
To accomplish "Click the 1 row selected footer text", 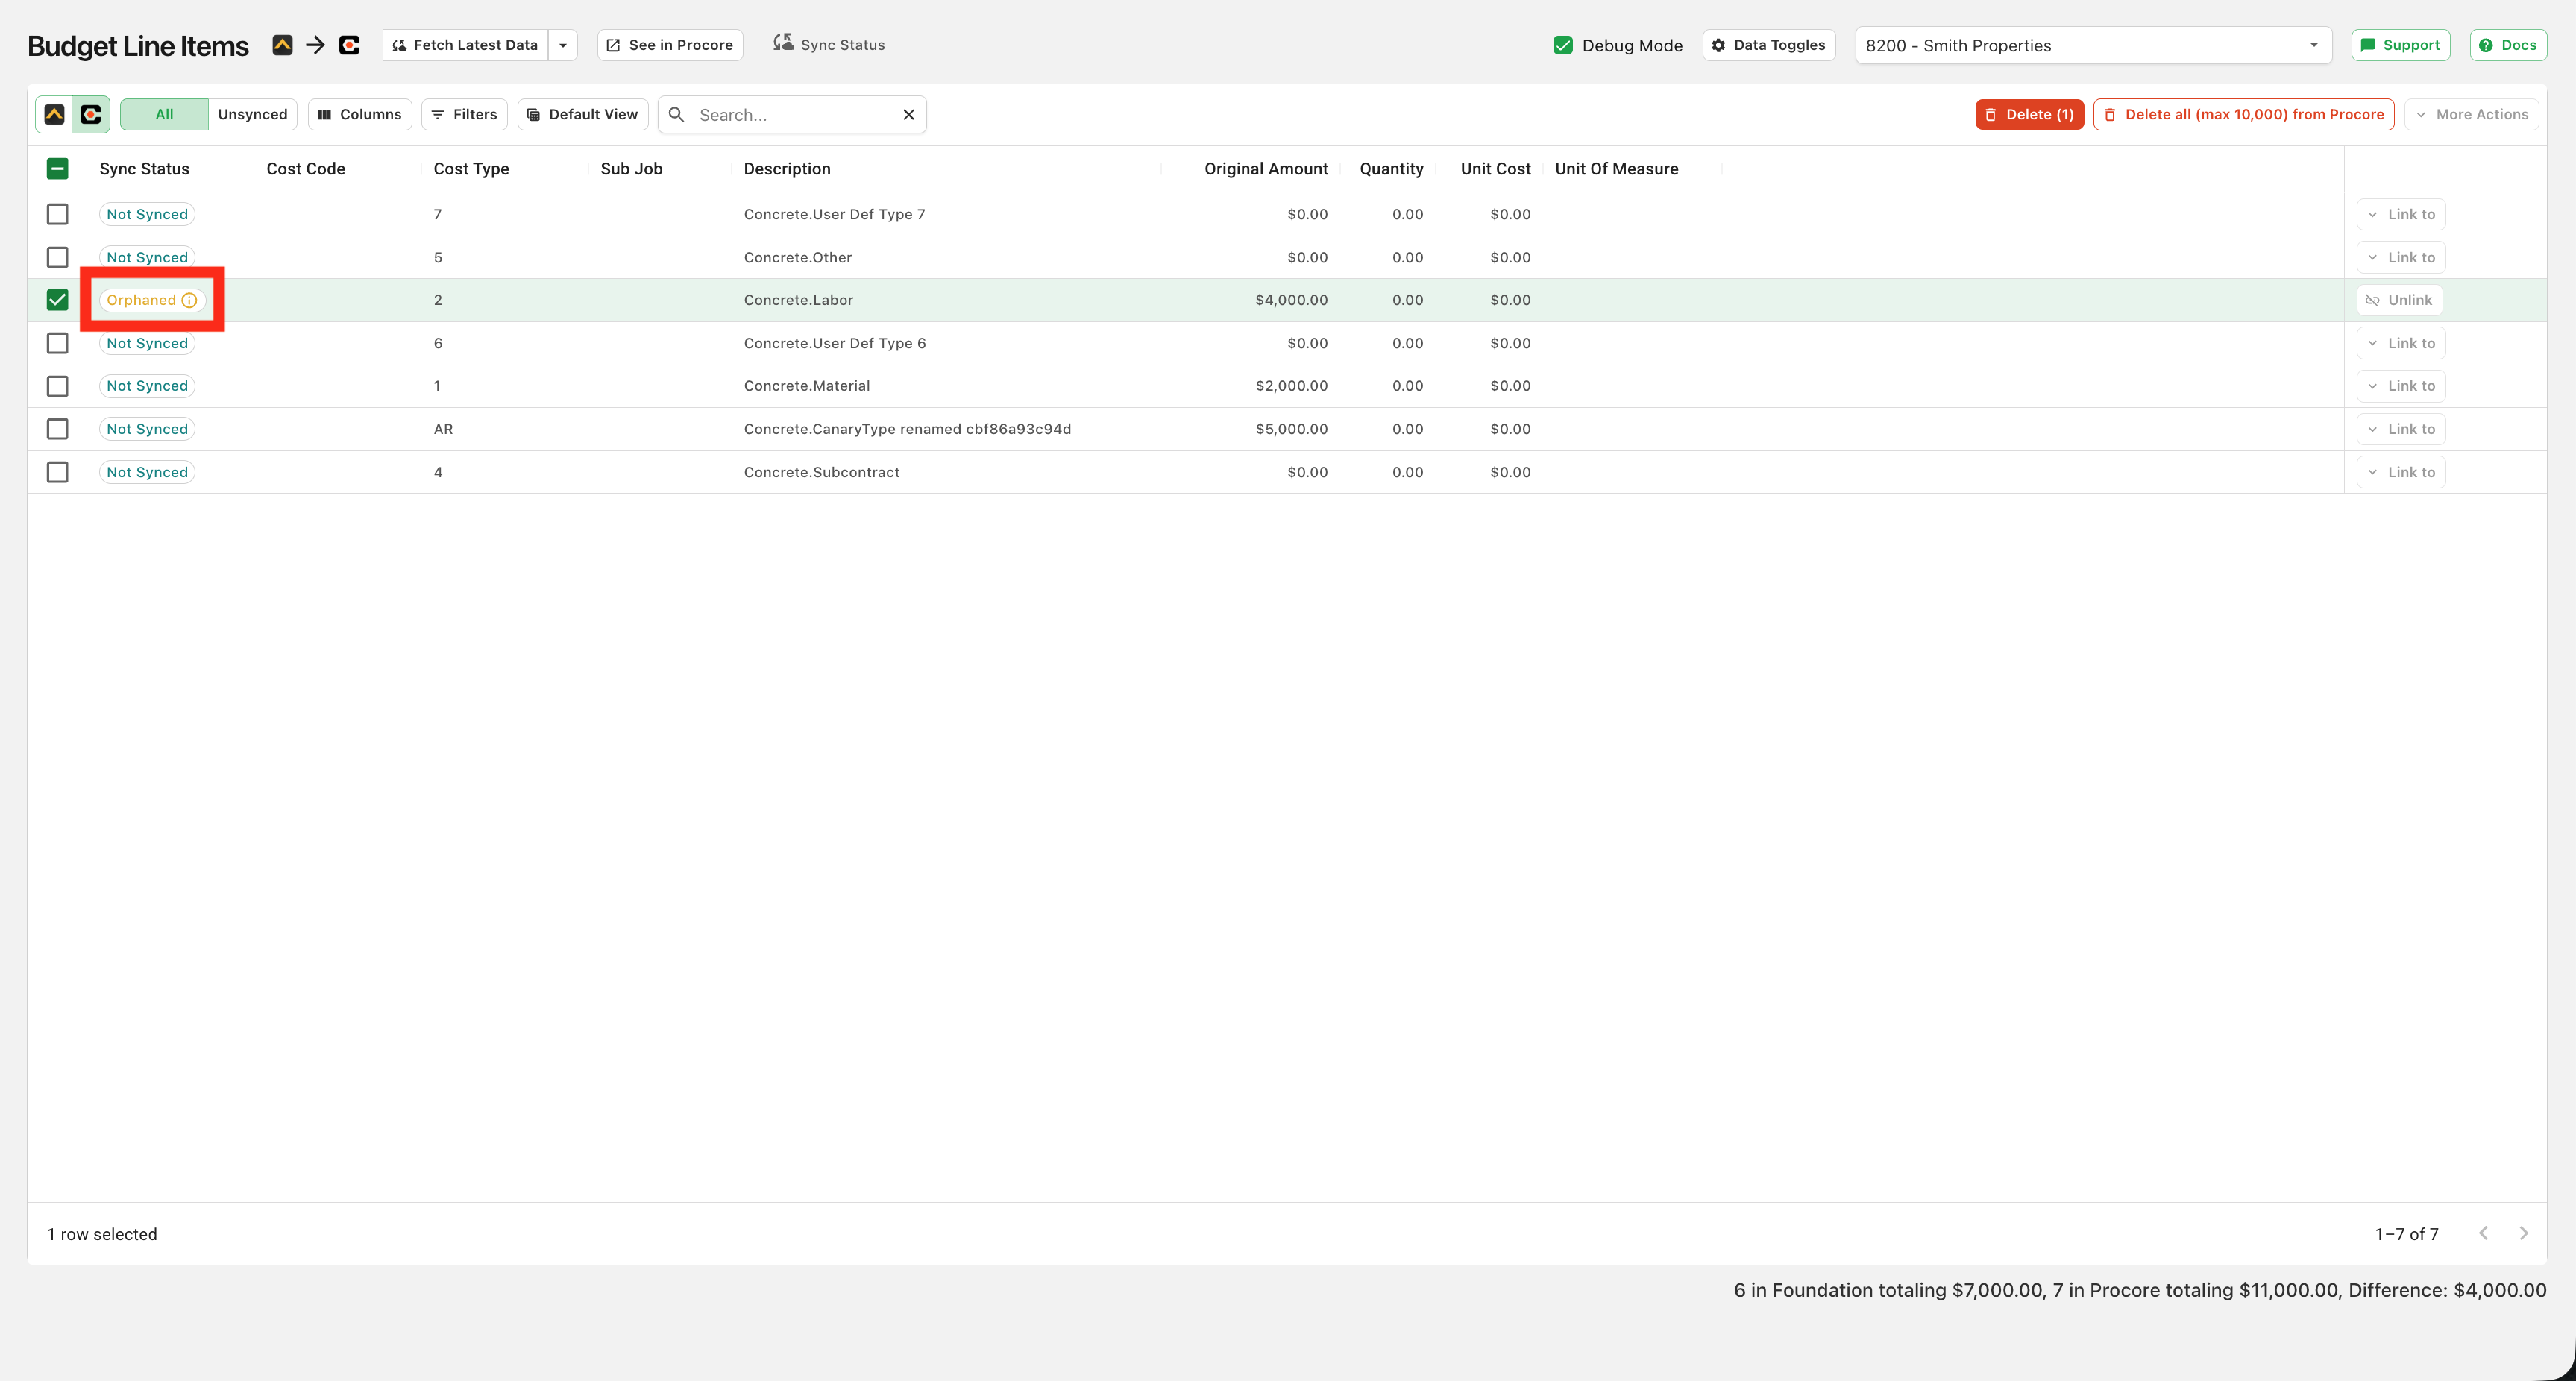I will pyautogui.click(x=102, y=1234).
